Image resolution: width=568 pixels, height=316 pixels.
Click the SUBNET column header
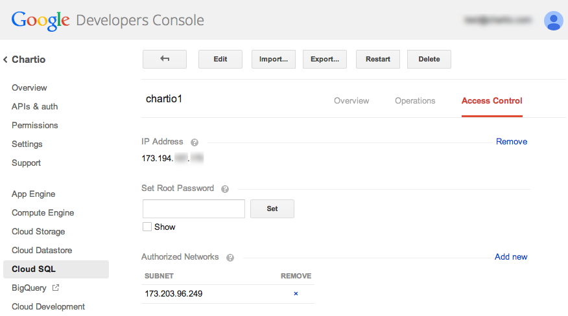coord(159,276)
